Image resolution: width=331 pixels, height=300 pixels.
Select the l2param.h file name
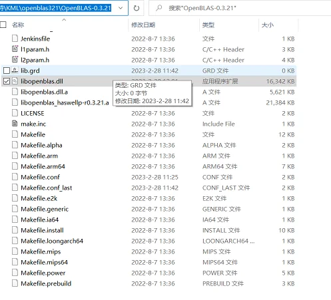click(x=35, y=60)
